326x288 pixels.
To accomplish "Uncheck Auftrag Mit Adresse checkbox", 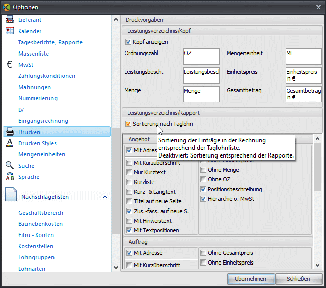I will pyautogui.click(x=129, y=253).
